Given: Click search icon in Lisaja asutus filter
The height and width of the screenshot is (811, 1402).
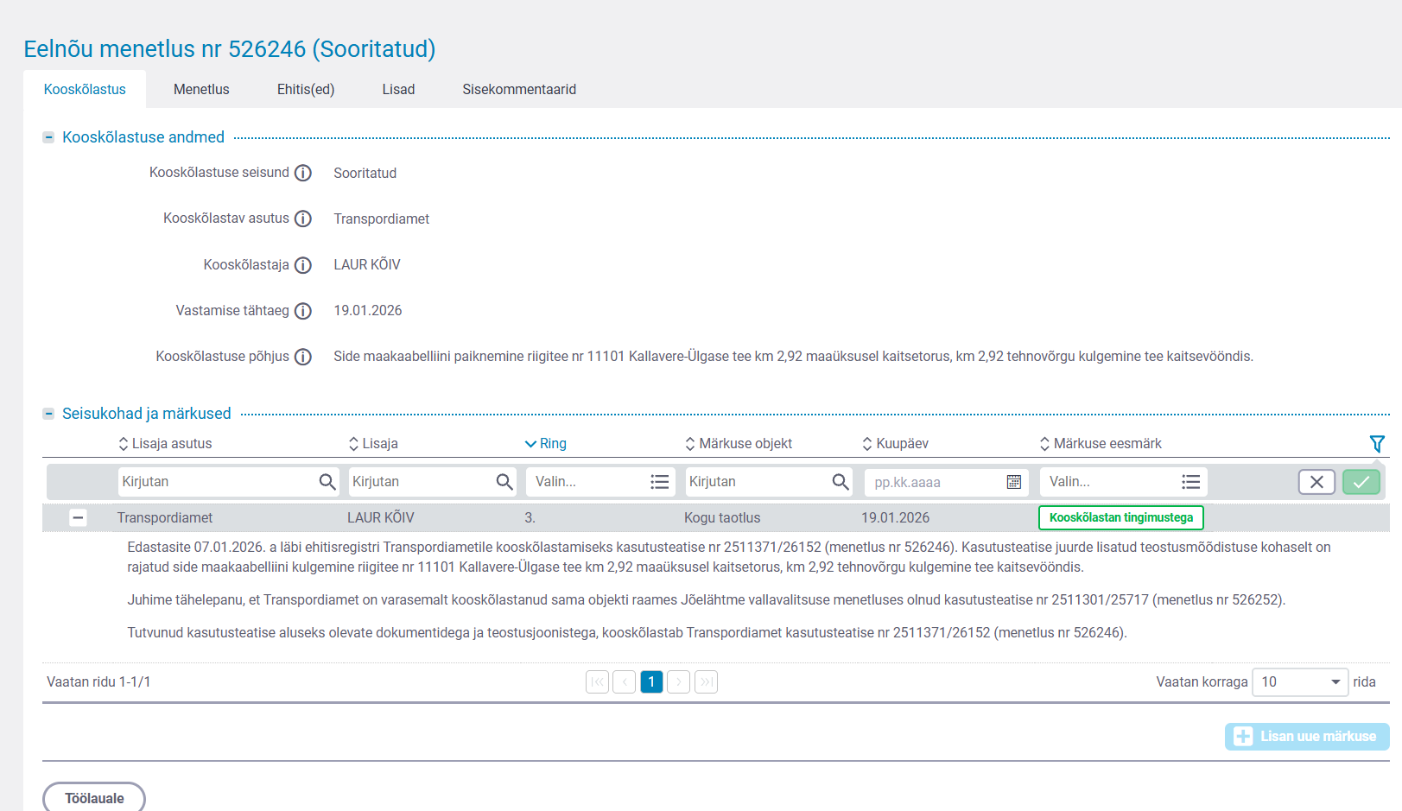Looking at the screenshot, I should pyautogui.click(x=327, y=482).
